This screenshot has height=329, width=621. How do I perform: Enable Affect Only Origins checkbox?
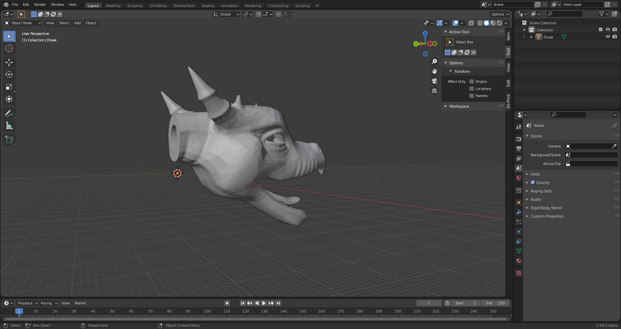[x=472, y=82]
